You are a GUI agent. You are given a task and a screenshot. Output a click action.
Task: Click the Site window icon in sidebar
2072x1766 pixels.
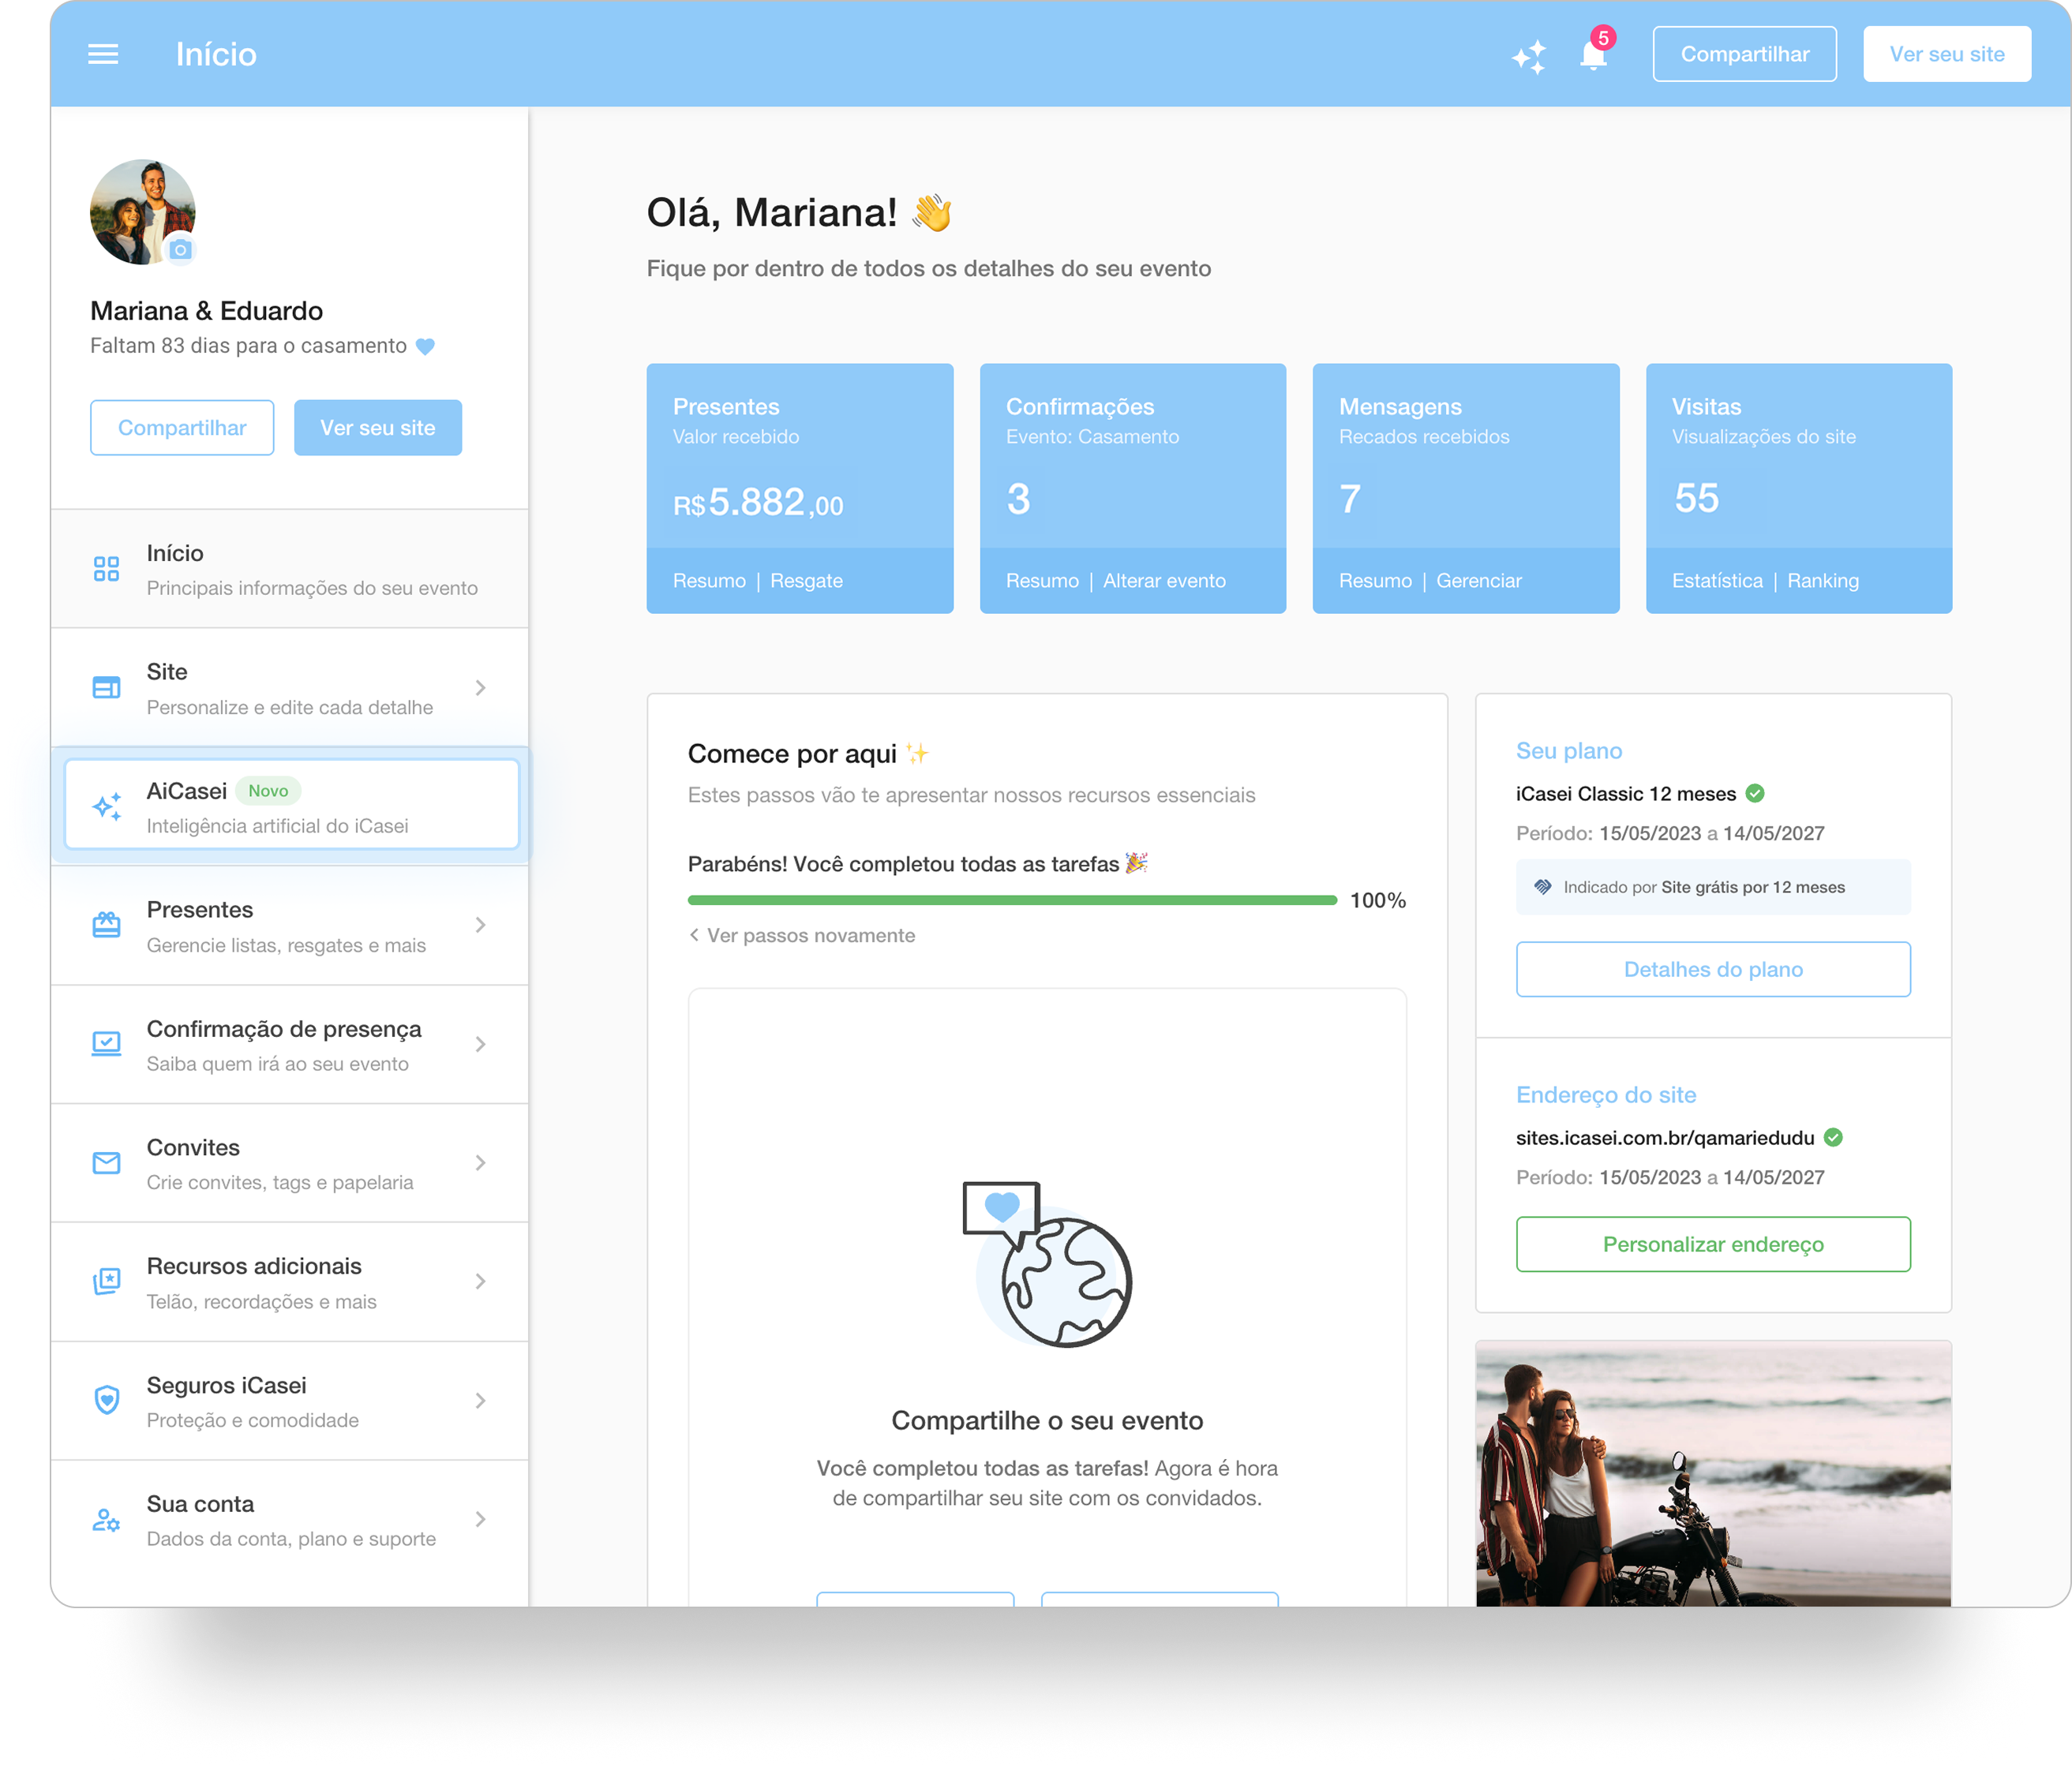pyautogui.click(x=106, y=687)
